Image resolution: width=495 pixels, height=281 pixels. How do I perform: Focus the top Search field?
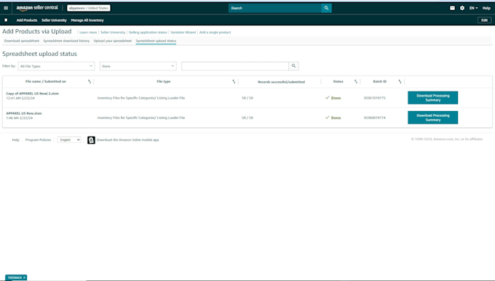pyautogui.click(x=275, y=8)
